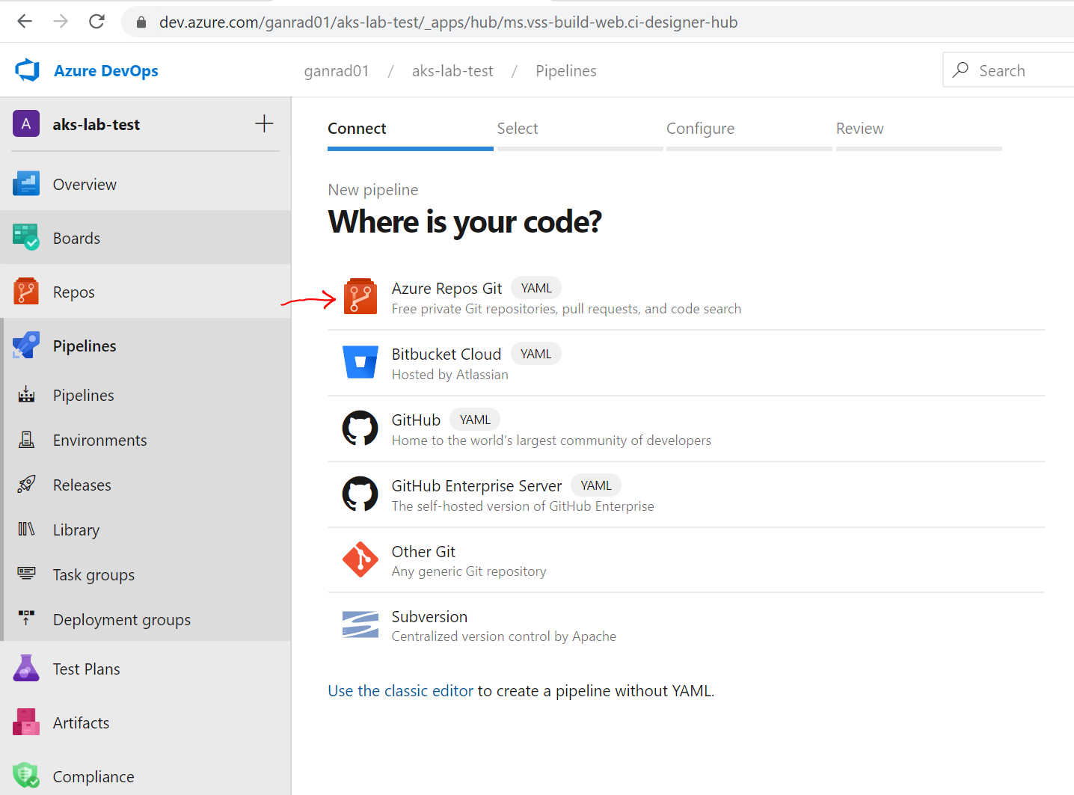Click the ganrad01 breadcrumb link
This screenshot has width=1074, height=795.
pos(337,70)
